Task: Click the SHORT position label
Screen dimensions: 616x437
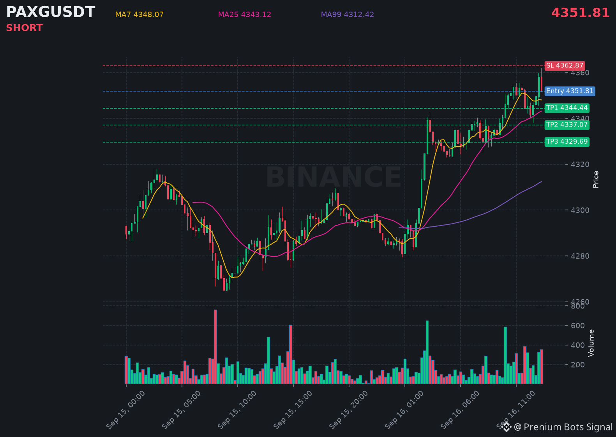Action: pos(24,28)
